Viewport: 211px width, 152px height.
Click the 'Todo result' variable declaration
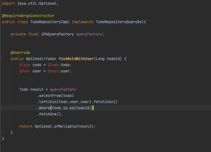pos(31,89)
